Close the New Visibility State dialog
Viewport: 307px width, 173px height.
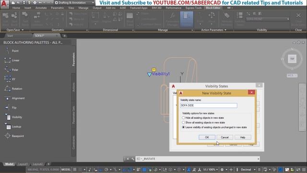point(251,92)
